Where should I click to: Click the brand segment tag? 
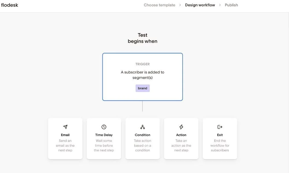pyautogui.click(x=142, y=88)
